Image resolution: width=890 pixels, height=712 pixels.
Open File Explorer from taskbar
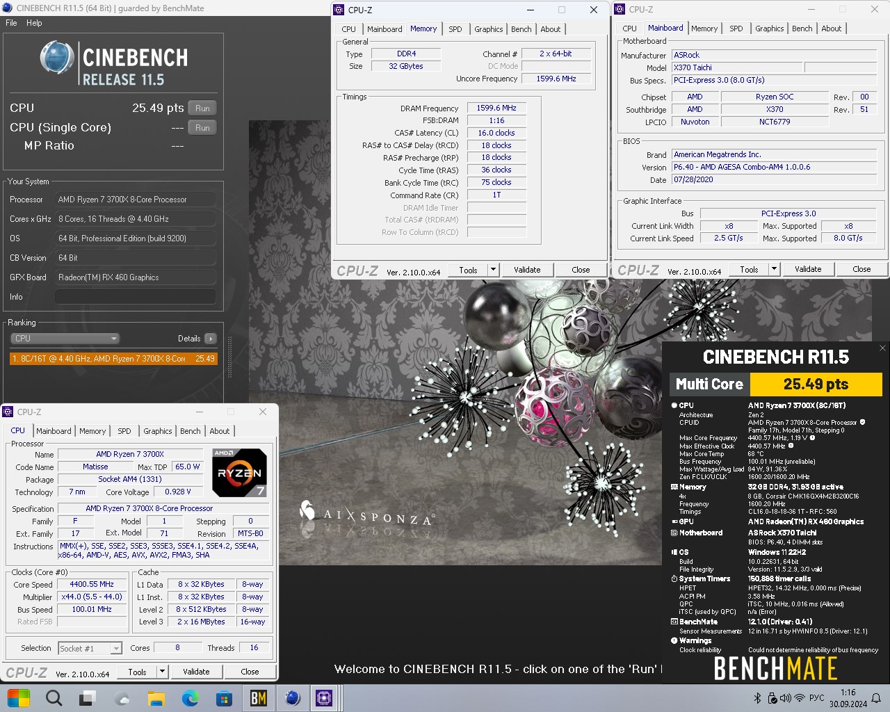coord(156,697)
